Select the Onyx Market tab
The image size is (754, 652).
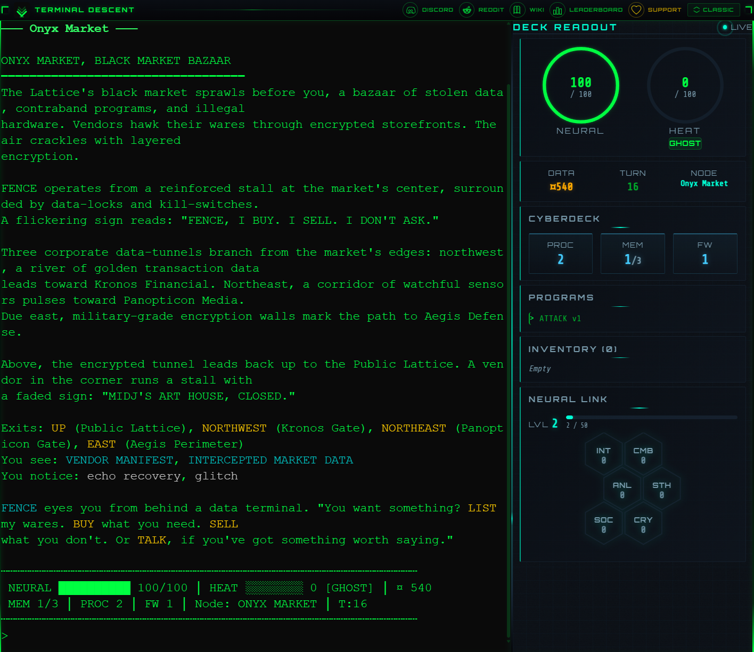point(69,28)
